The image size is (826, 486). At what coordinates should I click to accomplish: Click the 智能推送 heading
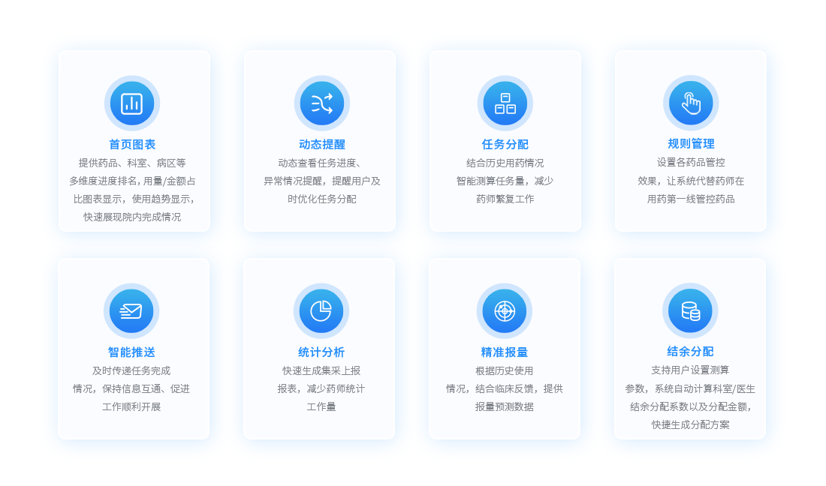[x=131, y=352]
